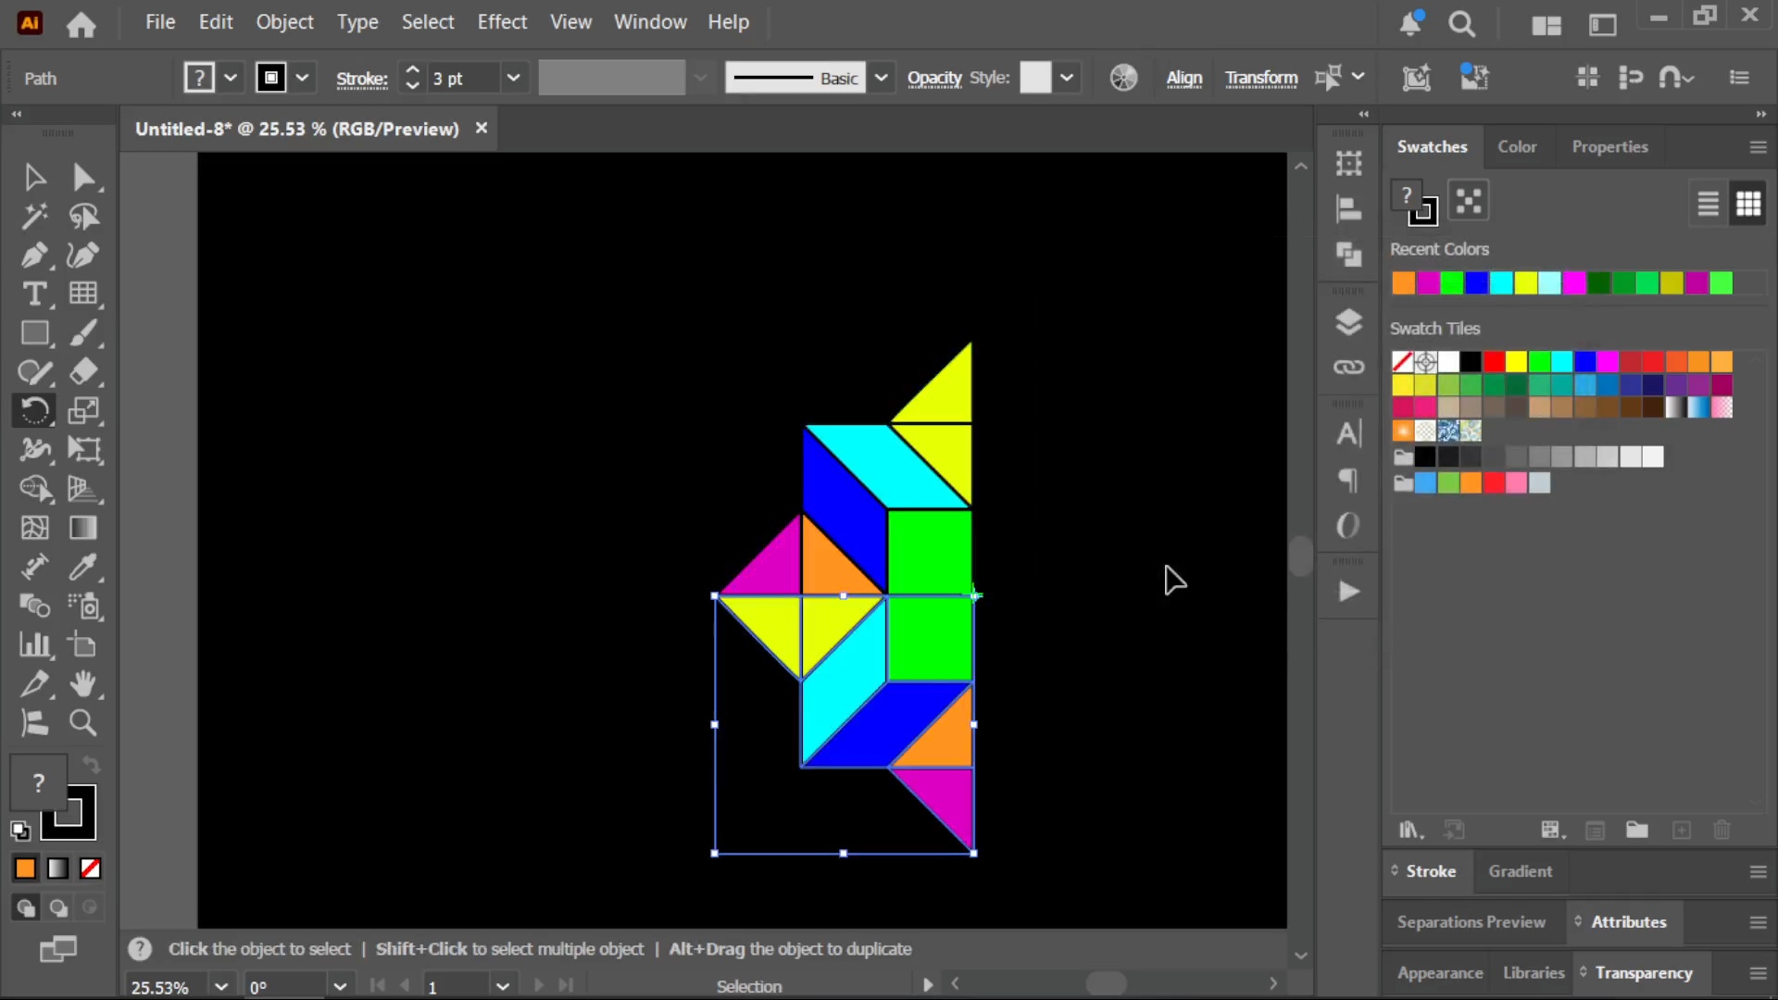
Task: Select the Pen tool
Action: pos(34,255)
